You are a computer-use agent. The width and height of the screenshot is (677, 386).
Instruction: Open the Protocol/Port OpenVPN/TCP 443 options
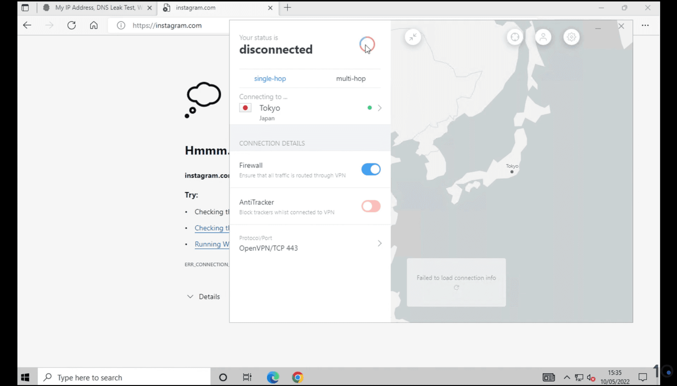coord(310,243)
